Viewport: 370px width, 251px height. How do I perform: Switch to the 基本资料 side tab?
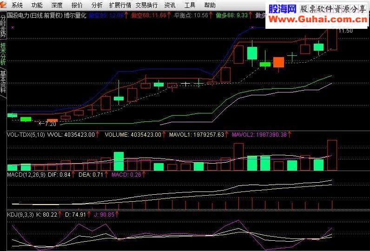(3, 82)
